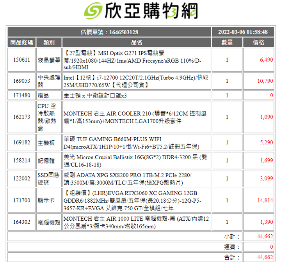Click the 小計 label
Screen dimensions: 281x262
(x=232, y=237)
